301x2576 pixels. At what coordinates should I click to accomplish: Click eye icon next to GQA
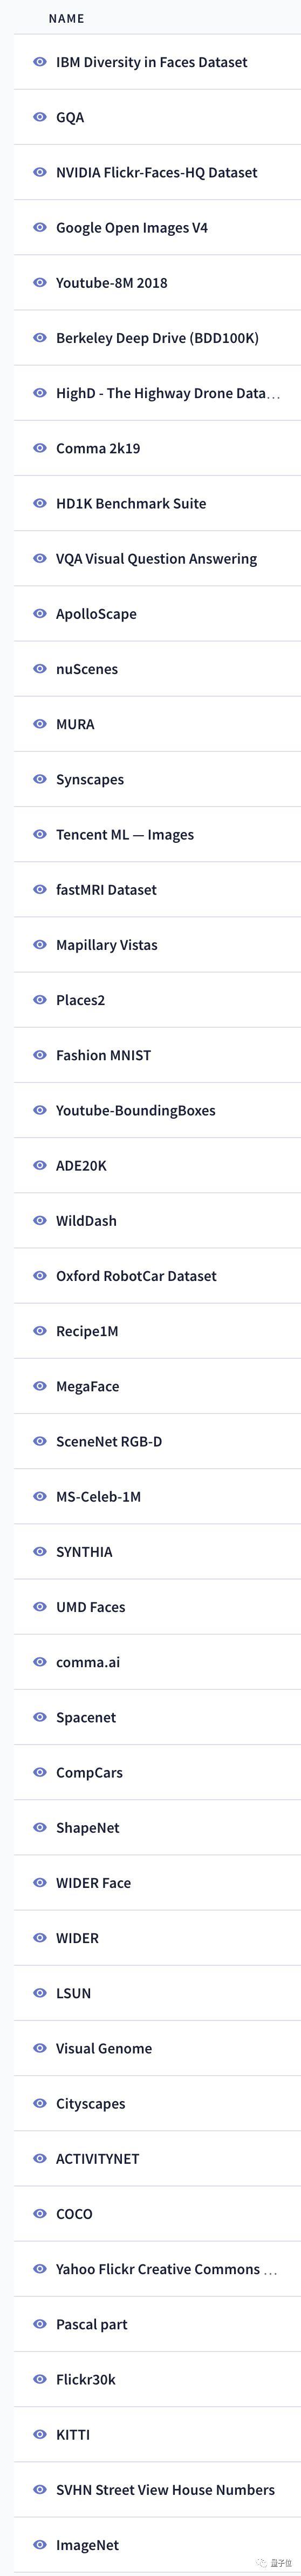click(x=40, y=117)
